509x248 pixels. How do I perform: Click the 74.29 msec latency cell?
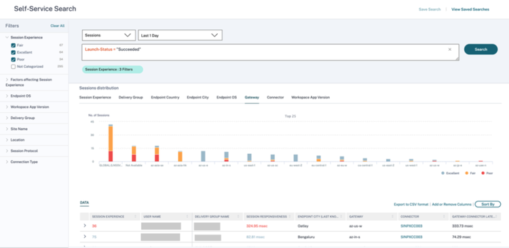click(461, 237)
